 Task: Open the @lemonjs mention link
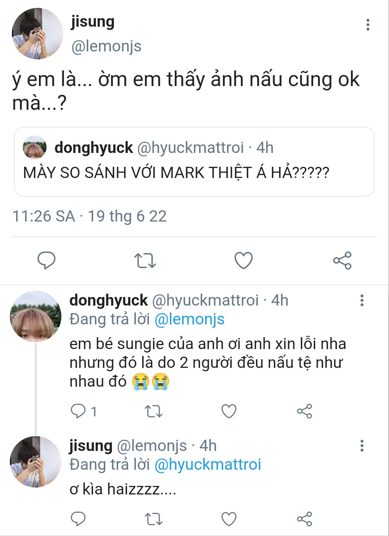[189, 319]
